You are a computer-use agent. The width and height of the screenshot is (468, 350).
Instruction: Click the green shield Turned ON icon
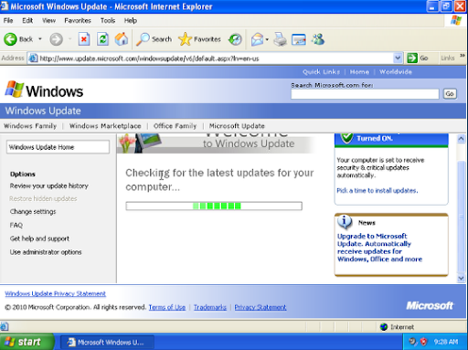(346, 138)
